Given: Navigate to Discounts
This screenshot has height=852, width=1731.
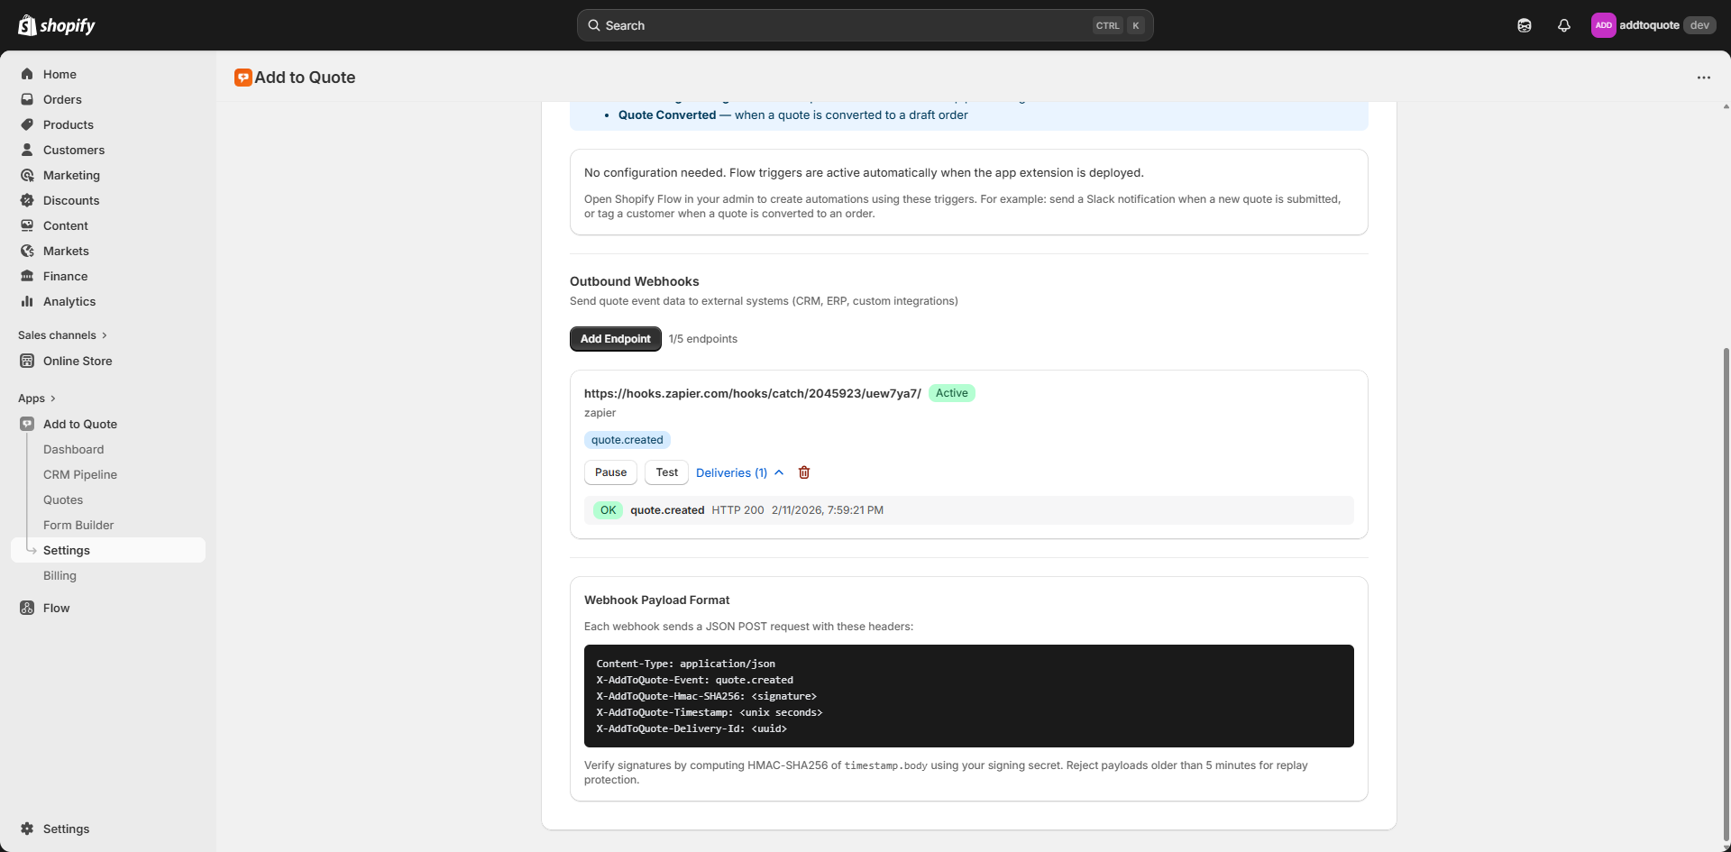Looking at the screenshot, I should pos(70,200).
